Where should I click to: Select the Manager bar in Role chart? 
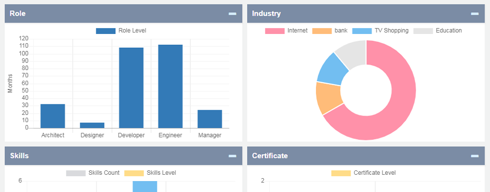click(x=210, y=119)
